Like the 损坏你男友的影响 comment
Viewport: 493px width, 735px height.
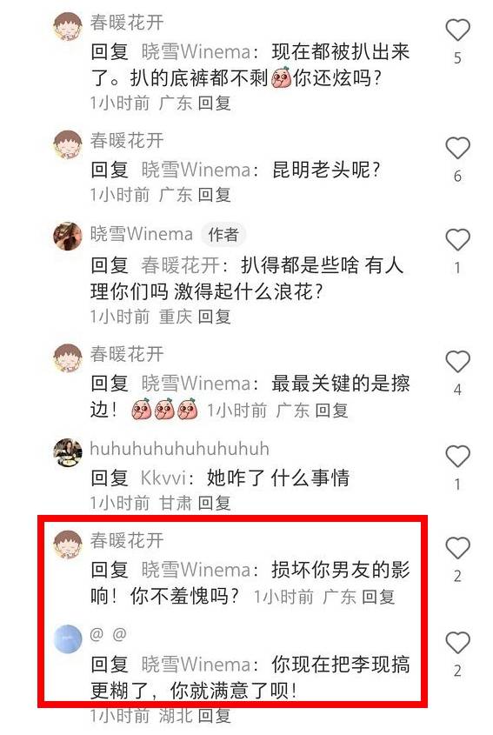coord(457,548)
